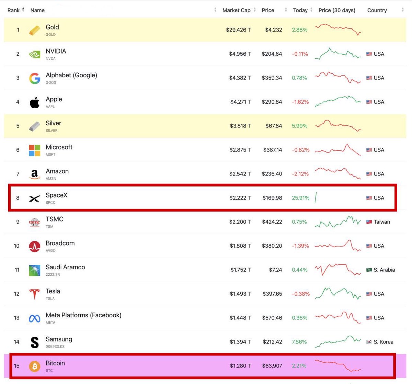Click Samsung ticker 005930.KS
Image resolution: width=412 pixels, height=384 pixels.
click(55, 347)
